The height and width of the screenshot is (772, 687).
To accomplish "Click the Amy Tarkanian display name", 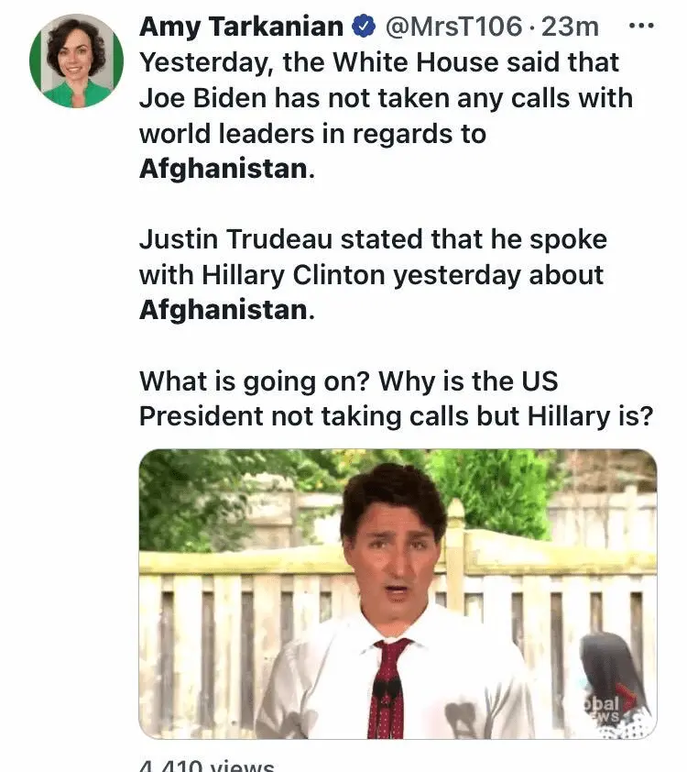I will pyautogui.click(x=241, y=27).
